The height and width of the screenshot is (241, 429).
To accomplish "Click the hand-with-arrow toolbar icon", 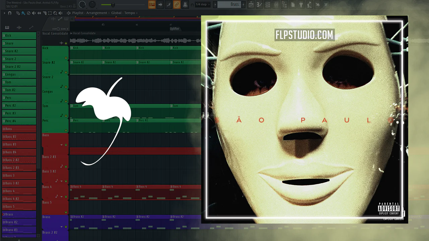I will click(x=317, y=5).
